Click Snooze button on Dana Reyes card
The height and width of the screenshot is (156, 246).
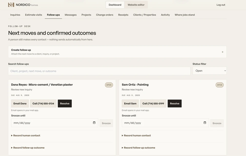pyautogui.click(x=106, y=123)
